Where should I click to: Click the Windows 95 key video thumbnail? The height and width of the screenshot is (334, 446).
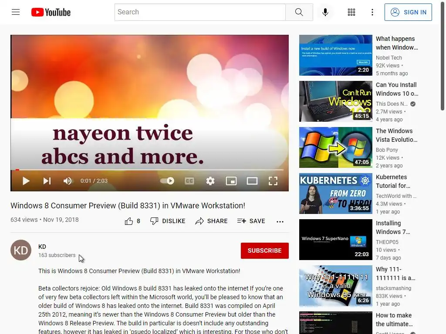point(336,286)
